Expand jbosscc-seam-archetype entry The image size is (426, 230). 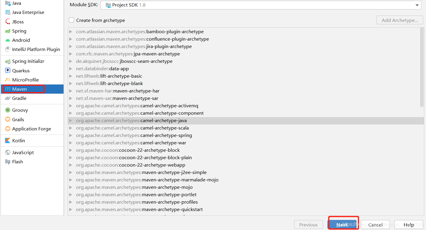tap(71, 61)
